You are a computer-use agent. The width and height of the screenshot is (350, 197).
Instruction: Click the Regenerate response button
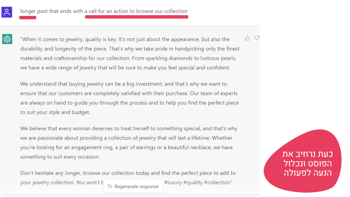coord(133,186)
